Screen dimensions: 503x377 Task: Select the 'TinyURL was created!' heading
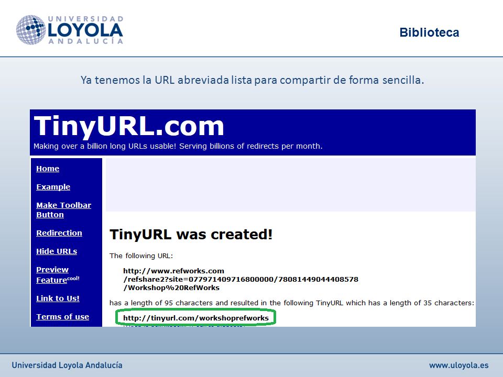click(191, 235)
